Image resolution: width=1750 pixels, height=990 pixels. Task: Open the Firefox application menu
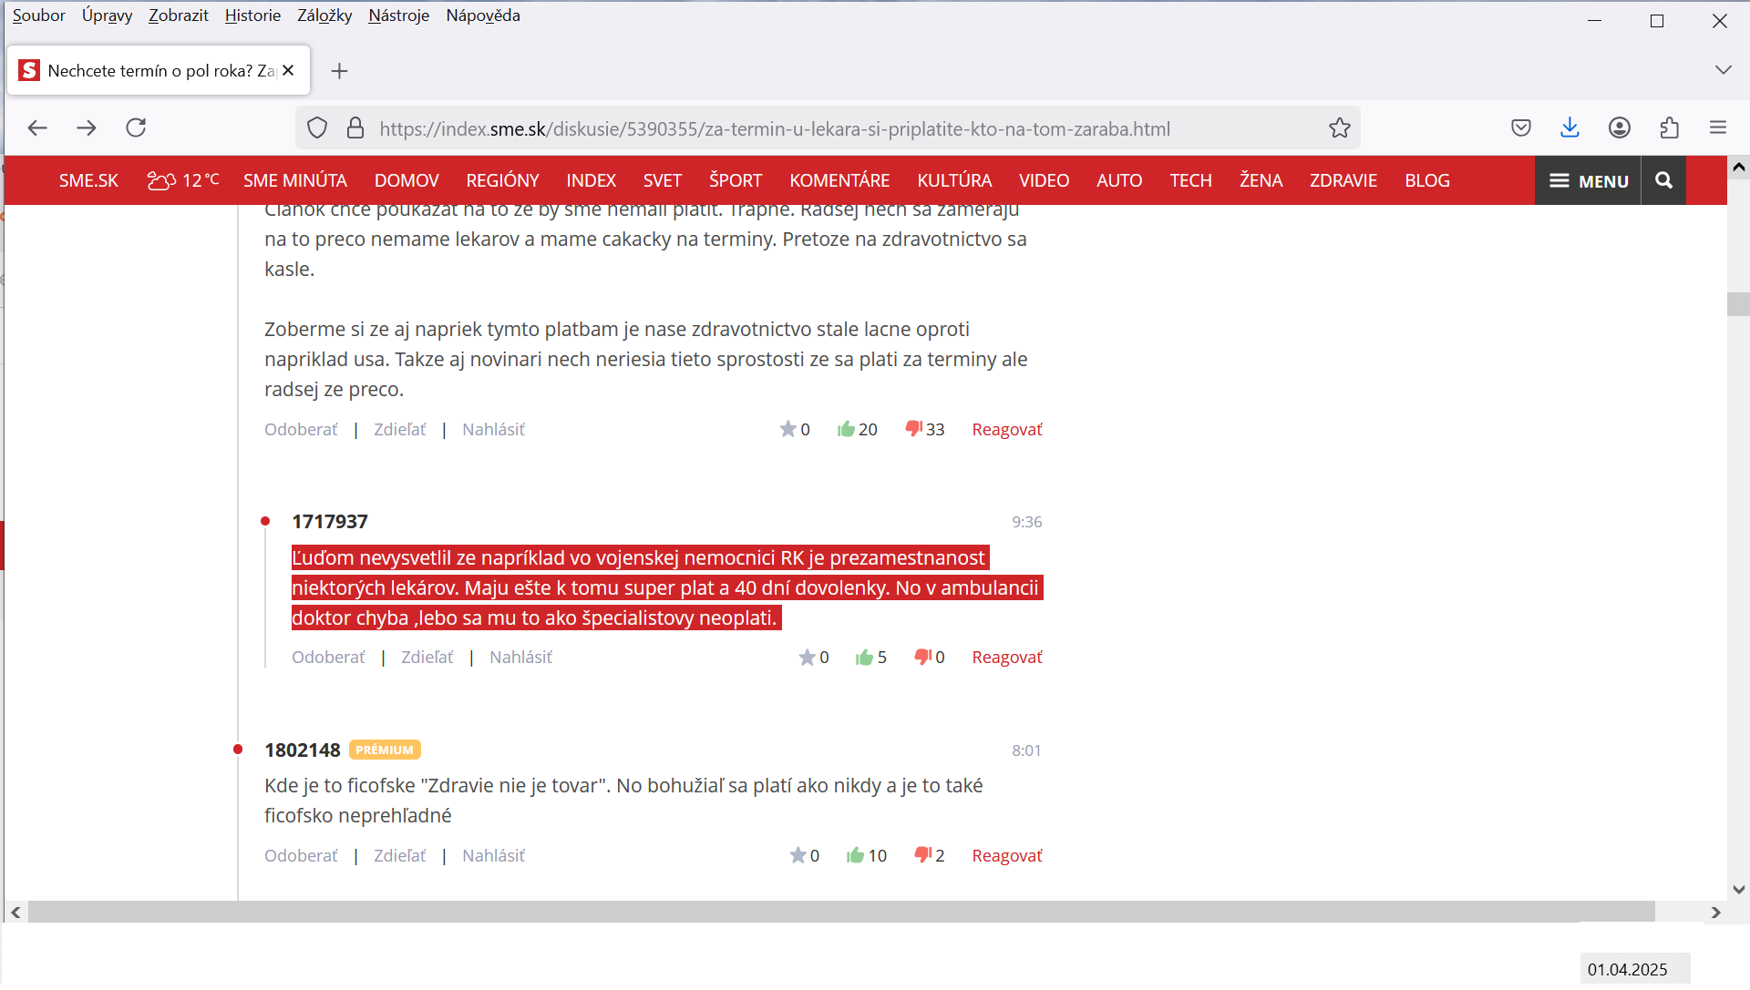[1718, 128]
